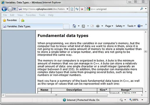
Task: Click the Home icon in command bar
Action: pyautogui.click(x=74, y=26)
